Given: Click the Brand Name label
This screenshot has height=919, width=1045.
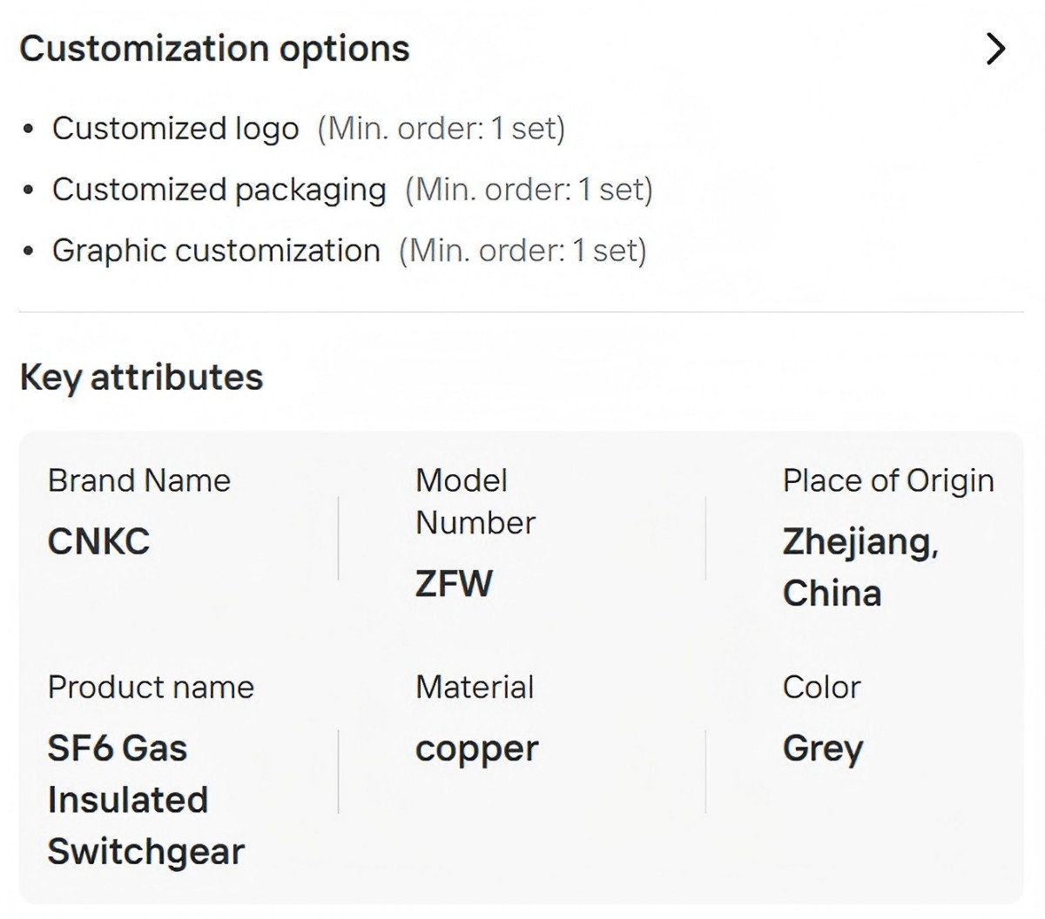Looking at the screenshot, I should pyautogui.click(x=139, y=480).
